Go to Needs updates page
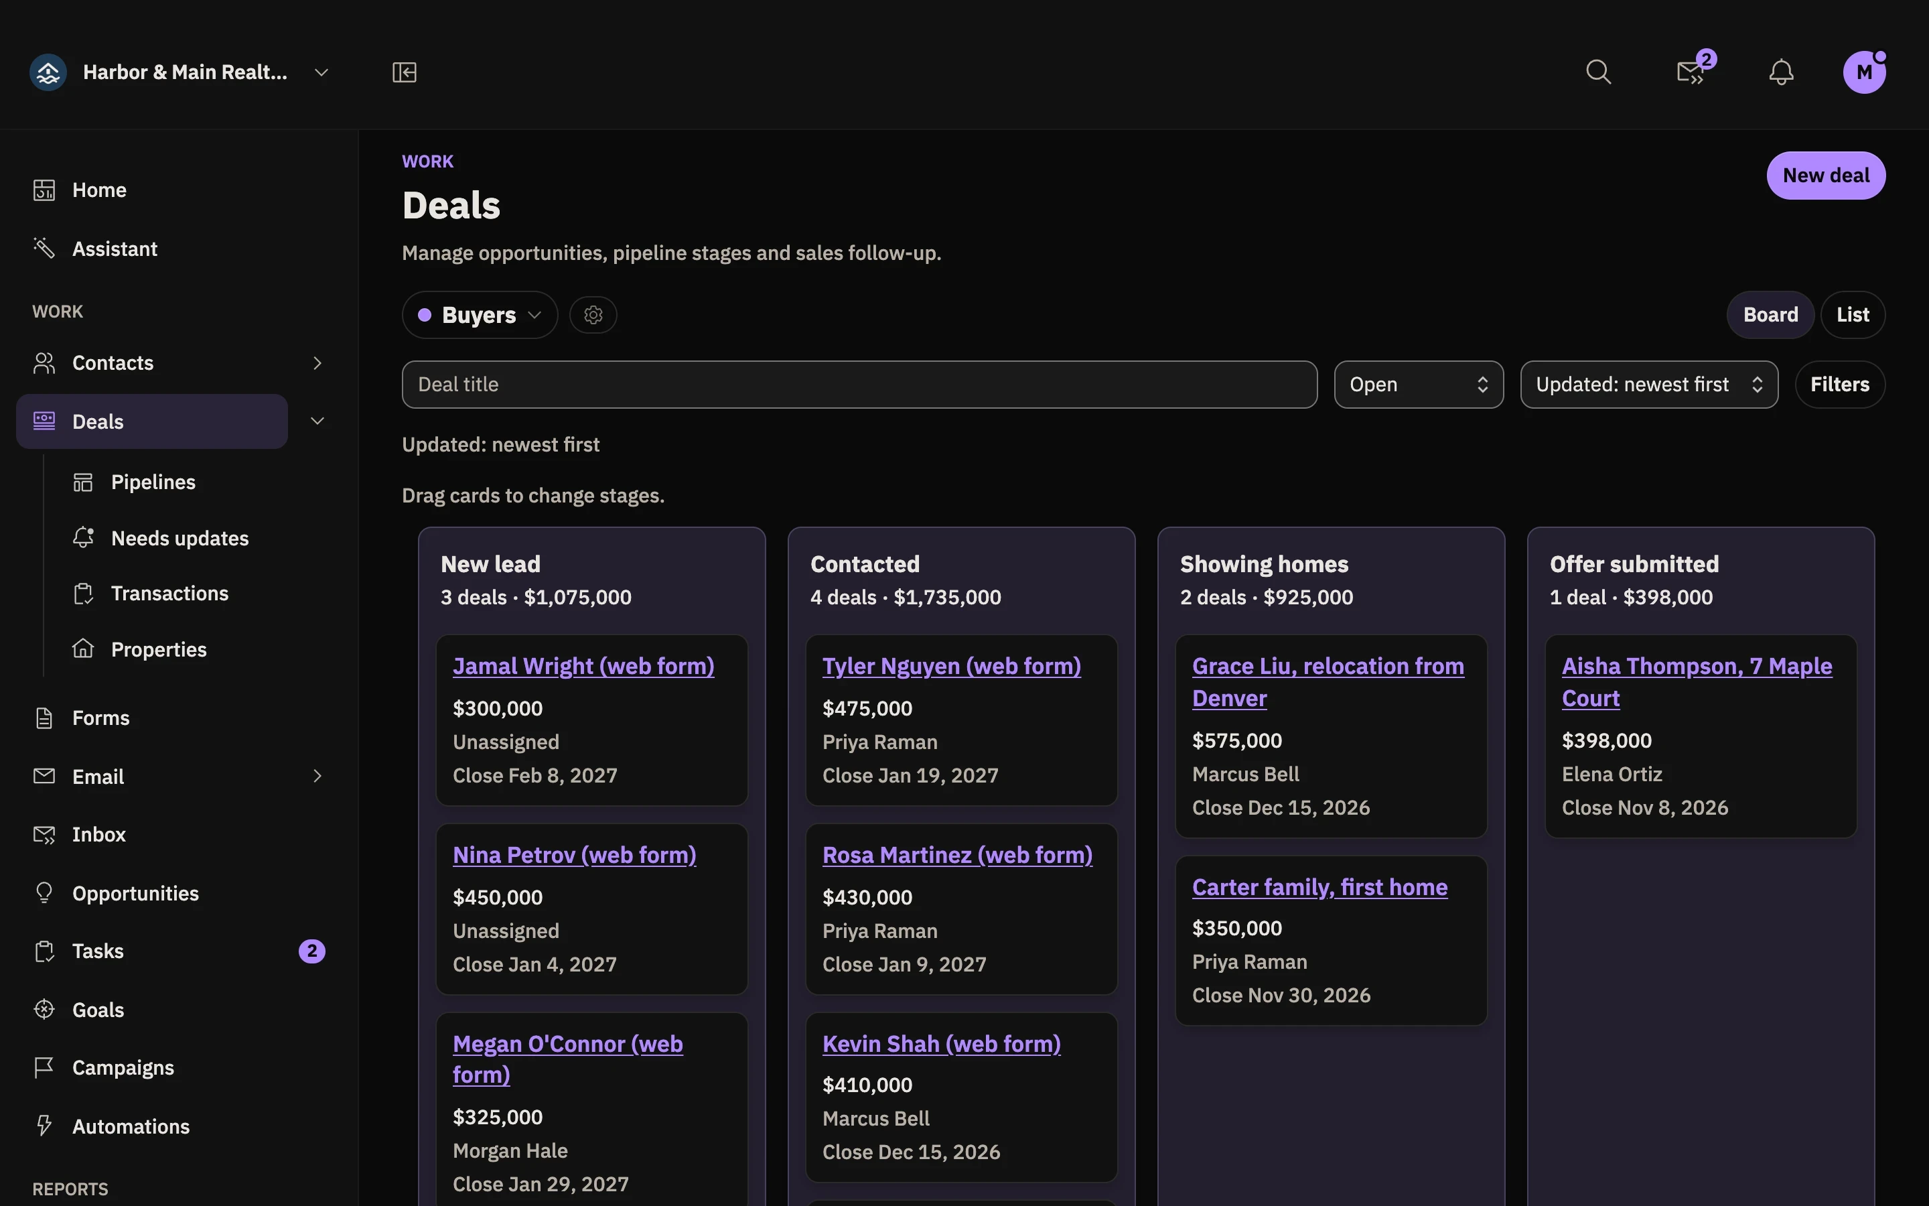 pos(180,539)
